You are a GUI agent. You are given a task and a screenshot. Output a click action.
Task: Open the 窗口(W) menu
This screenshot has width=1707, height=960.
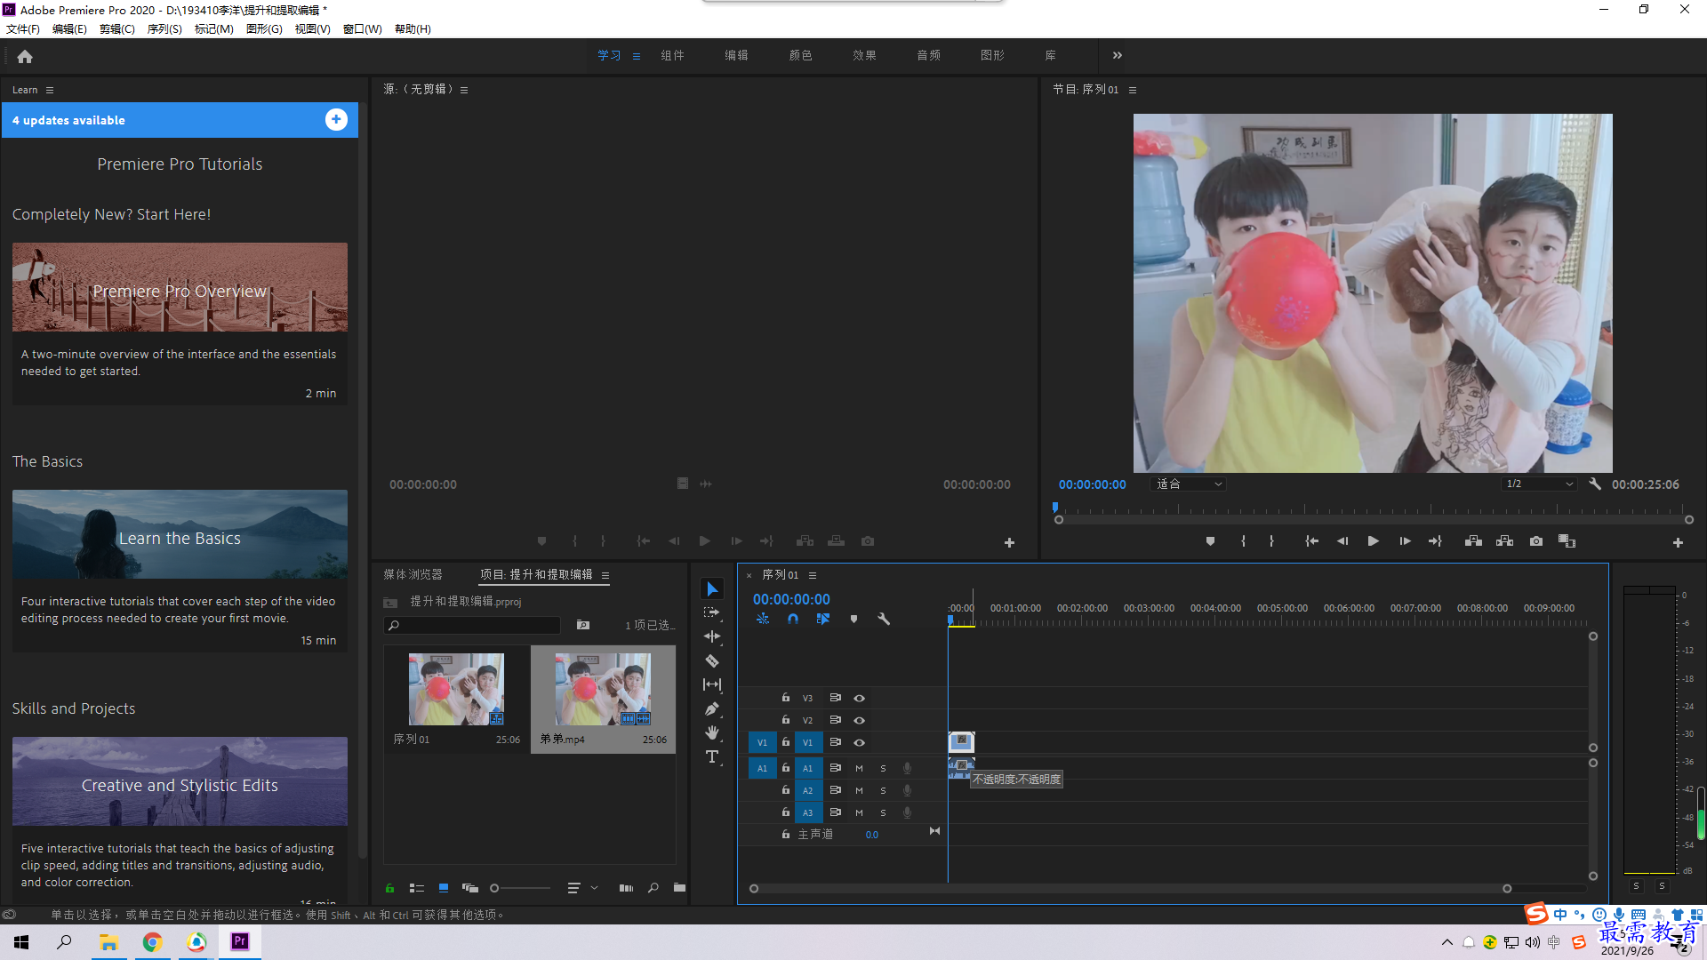pos(363,29)
